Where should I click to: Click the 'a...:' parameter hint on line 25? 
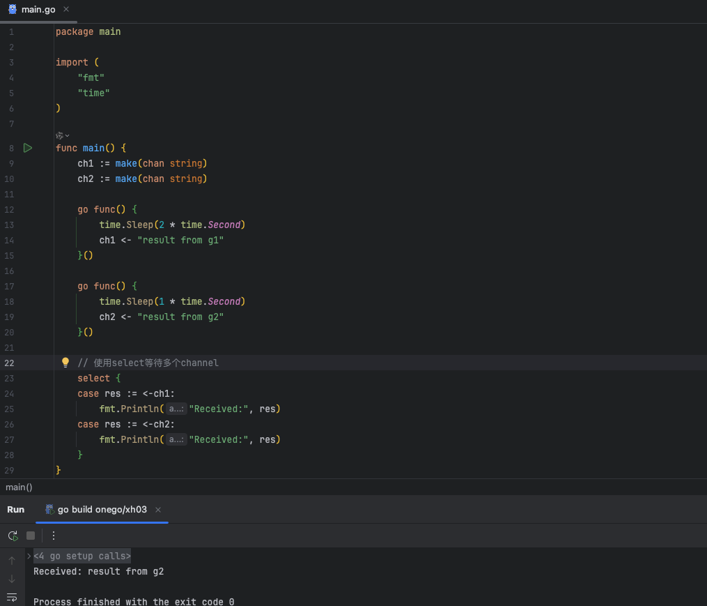point(176,409)
